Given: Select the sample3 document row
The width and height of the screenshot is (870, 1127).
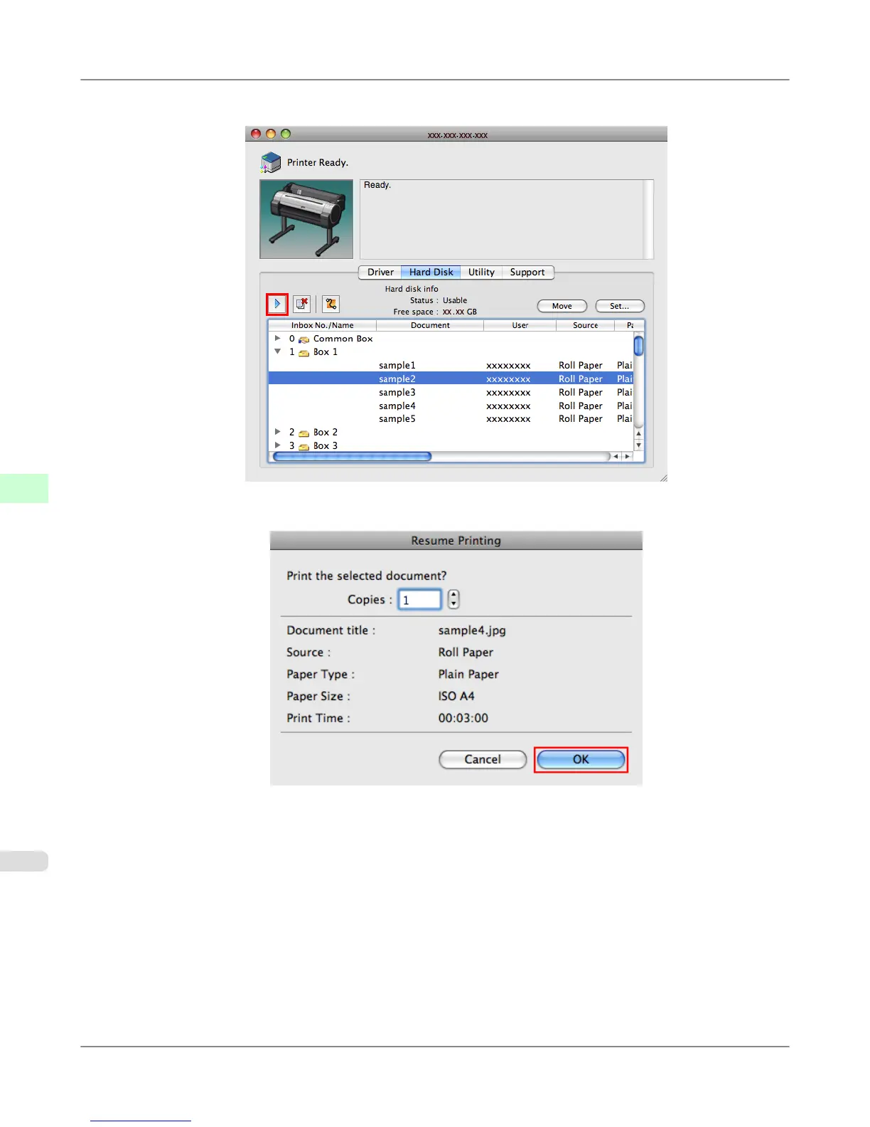Looking at the screenshot, I should (451, 393).
